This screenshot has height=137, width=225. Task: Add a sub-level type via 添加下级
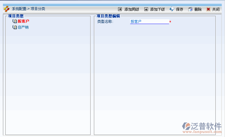157,10
